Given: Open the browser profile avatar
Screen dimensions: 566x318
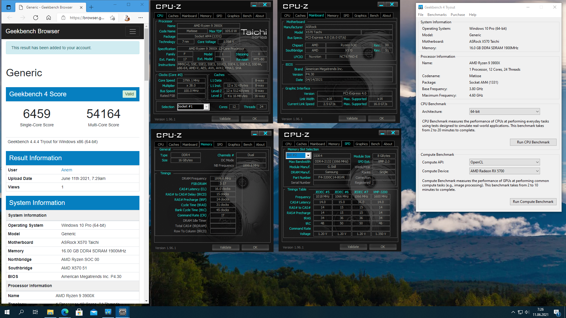Looking at the screenshot, I should click(127, 18).
